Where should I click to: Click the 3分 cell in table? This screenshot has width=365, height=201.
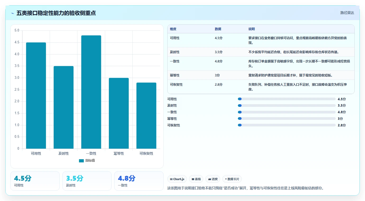[x=217, y=75]
